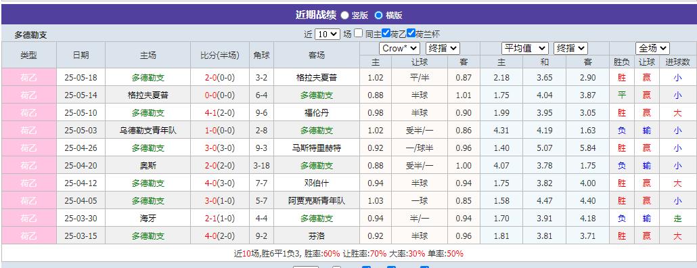Click handicap 一球 on 25-04-05

tap(419, 200)
